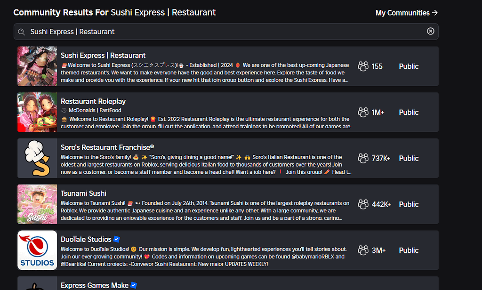482x290 pixels.
Task: Click the McDonalds | FastFood subtitle clock icon
Action: coord(64,111)
